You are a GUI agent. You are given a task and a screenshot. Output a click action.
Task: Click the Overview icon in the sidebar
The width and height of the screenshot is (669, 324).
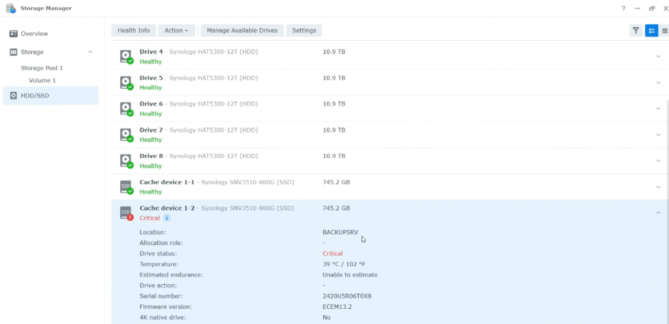pyautogui.click(x=13, y=34)
